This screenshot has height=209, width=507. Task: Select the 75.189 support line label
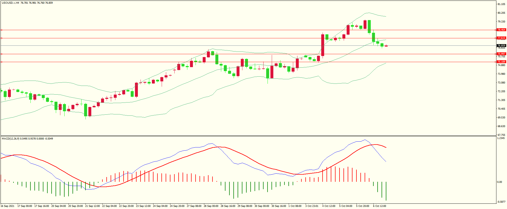coord(501,62)
